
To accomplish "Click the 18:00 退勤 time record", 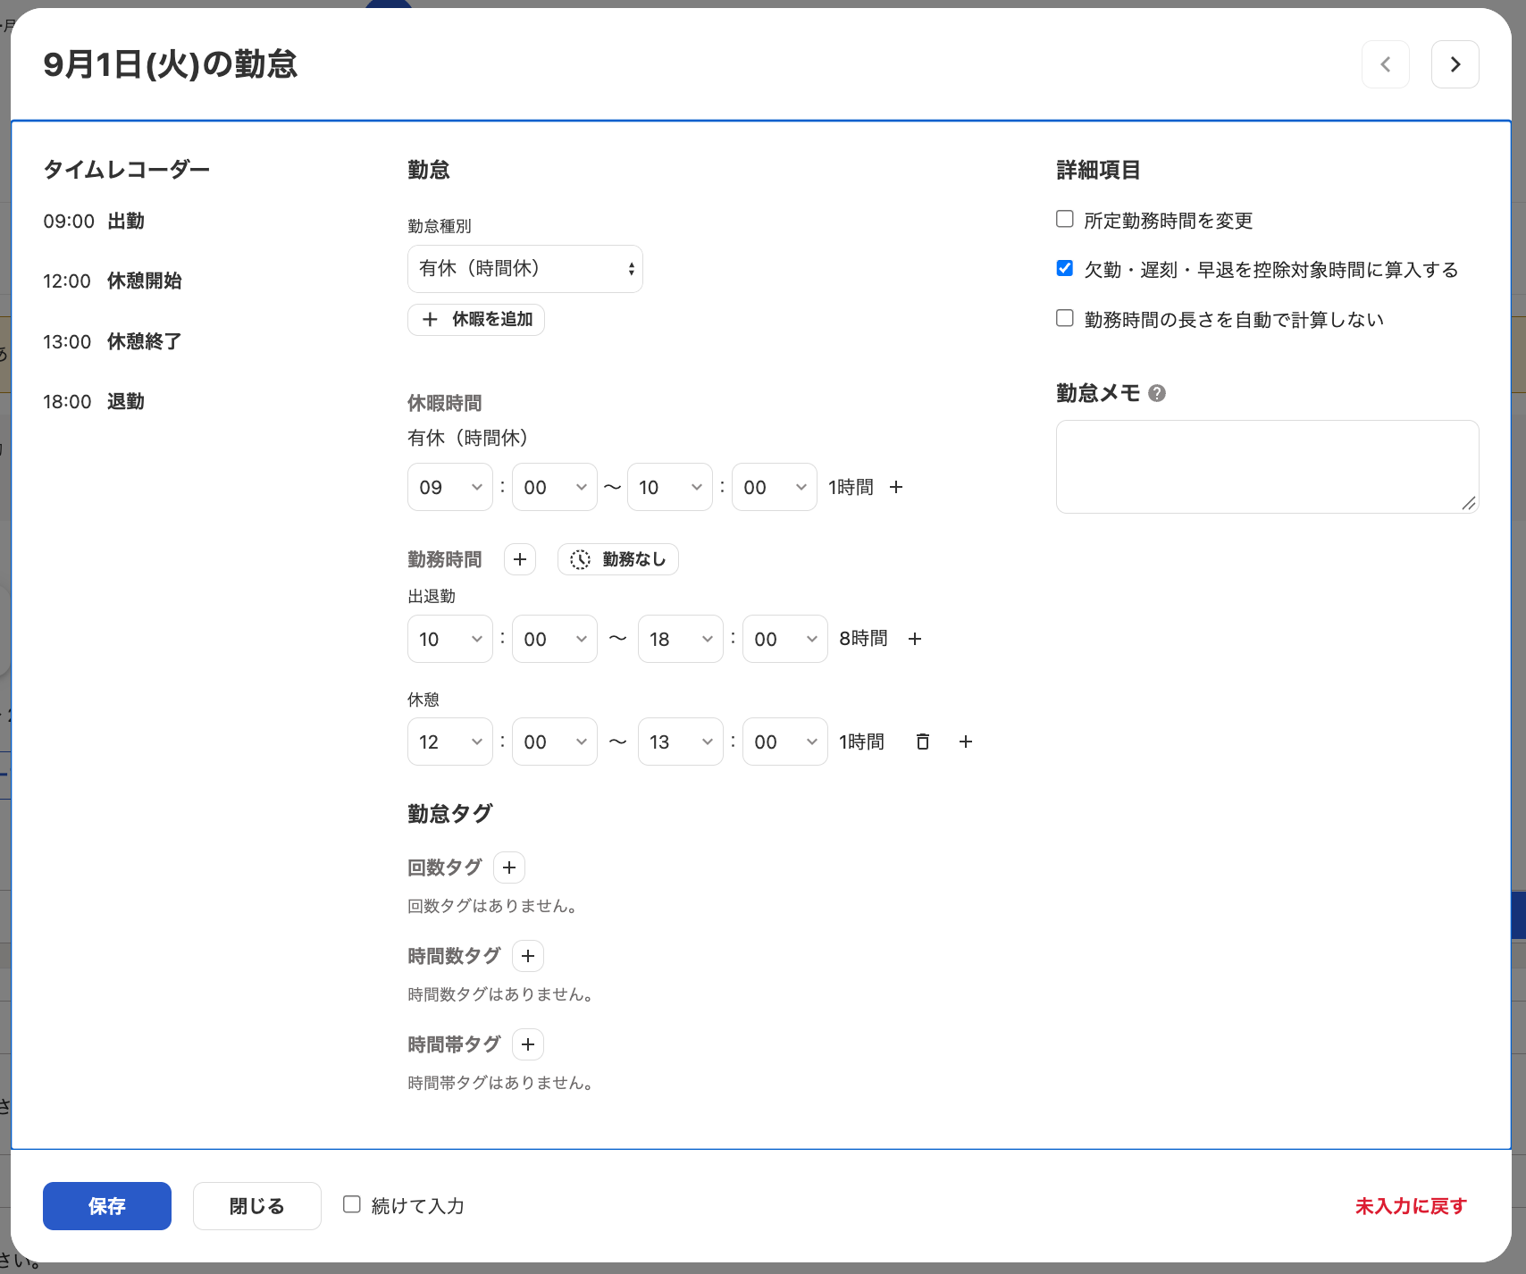I will coord(94,401).
